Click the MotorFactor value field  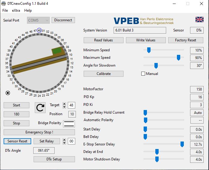coord(197,89)
